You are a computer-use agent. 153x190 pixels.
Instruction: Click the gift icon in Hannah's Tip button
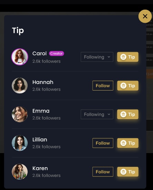coord(123,86)
